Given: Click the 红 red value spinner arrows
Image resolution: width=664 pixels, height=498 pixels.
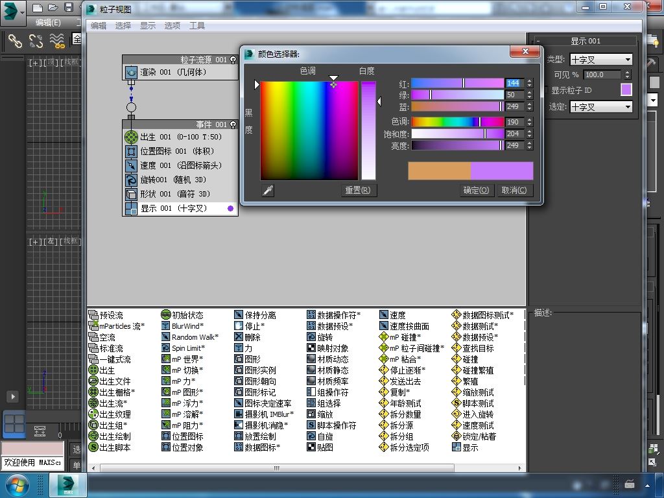Looking at the screenshot, I should pyautogui.click(x=529, y=84).
